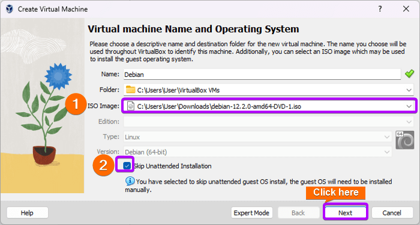420x225 pixels.
Task: Click the Skip Unattended Installation label
Action: pyautogui.click(x=173, y=166)
